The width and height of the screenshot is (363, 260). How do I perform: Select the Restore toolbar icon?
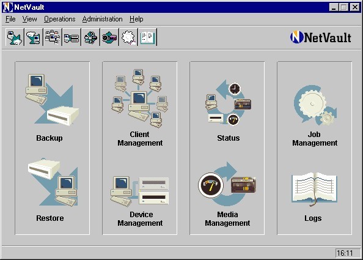pos(34,37)
